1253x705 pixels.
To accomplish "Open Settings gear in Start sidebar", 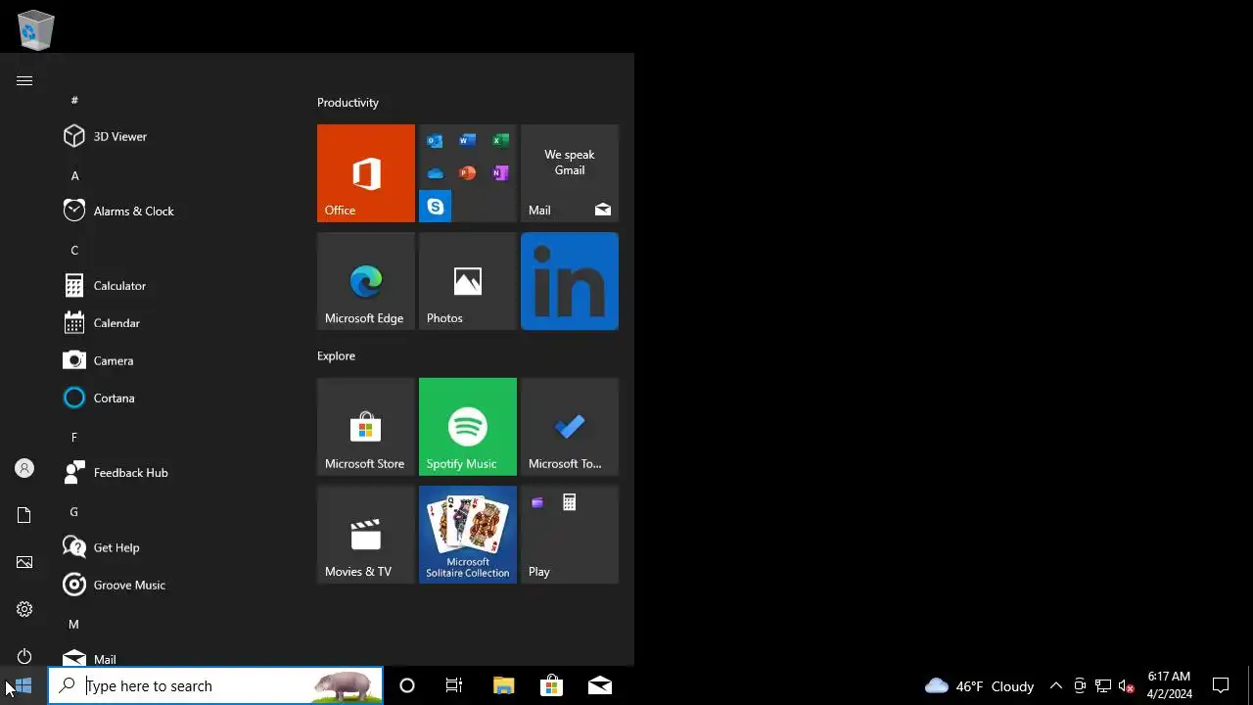I will (x=24, y=609).
